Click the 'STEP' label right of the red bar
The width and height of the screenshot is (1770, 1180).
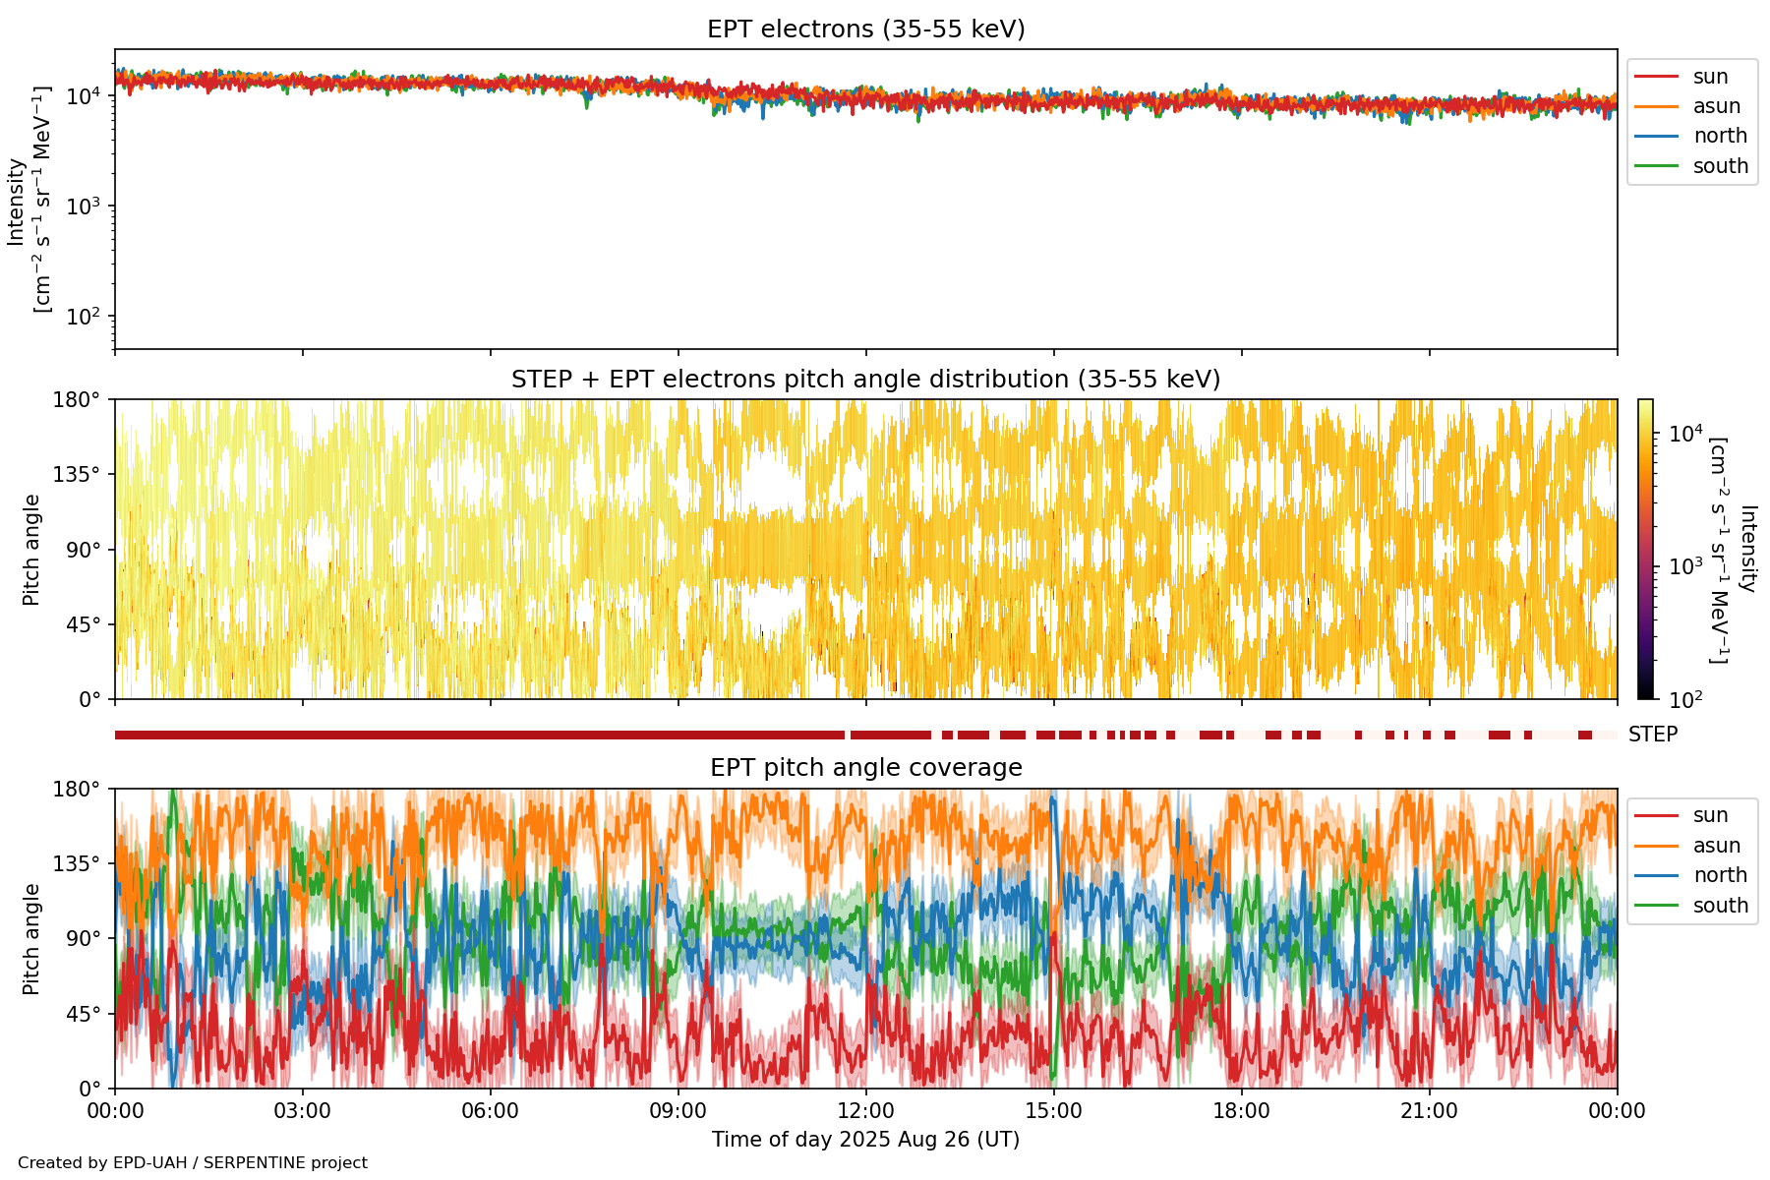[x=1652, y=735]
